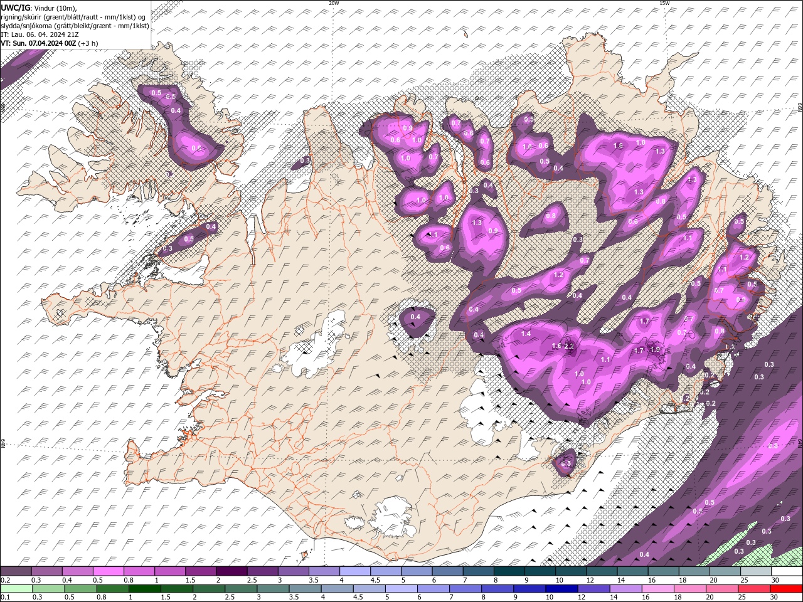Pick the top-row snow swatch labeled 1.5
This screenshot has height=602, width=803.
(x=200, y=571)
